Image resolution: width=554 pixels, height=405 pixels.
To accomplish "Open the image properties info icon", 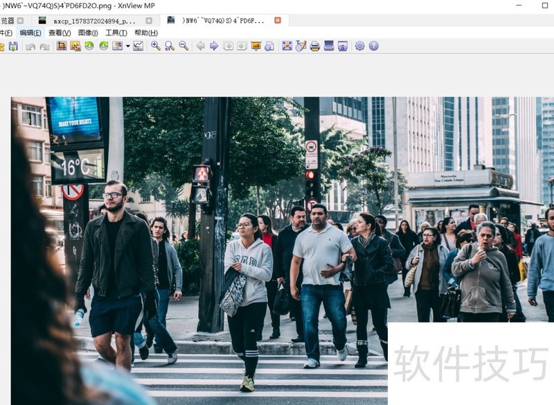I will (x=269, y=46).
